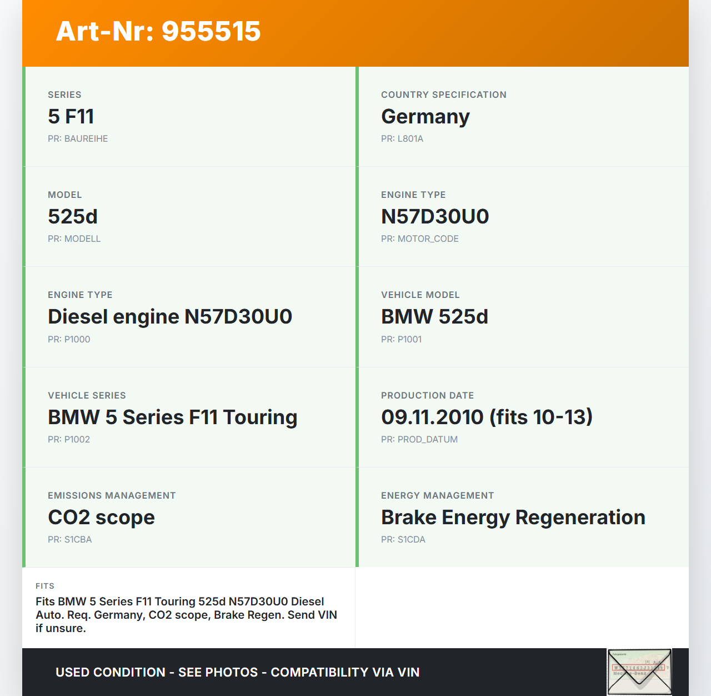Click the PR: PROD_DATUM label
The width and height of the screenshot is (711, 696).
(419, 440)
